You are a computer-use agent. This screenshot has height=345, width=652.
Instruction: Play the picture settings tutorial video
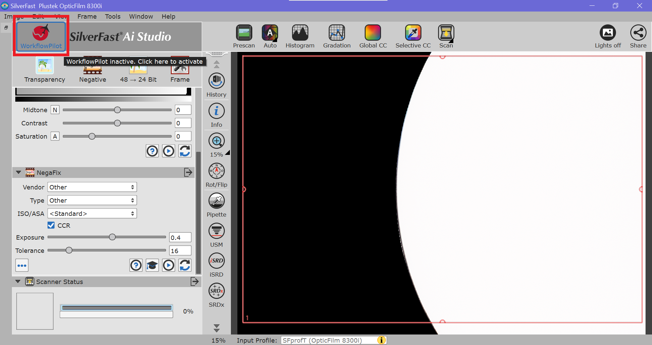pos(168,151)
